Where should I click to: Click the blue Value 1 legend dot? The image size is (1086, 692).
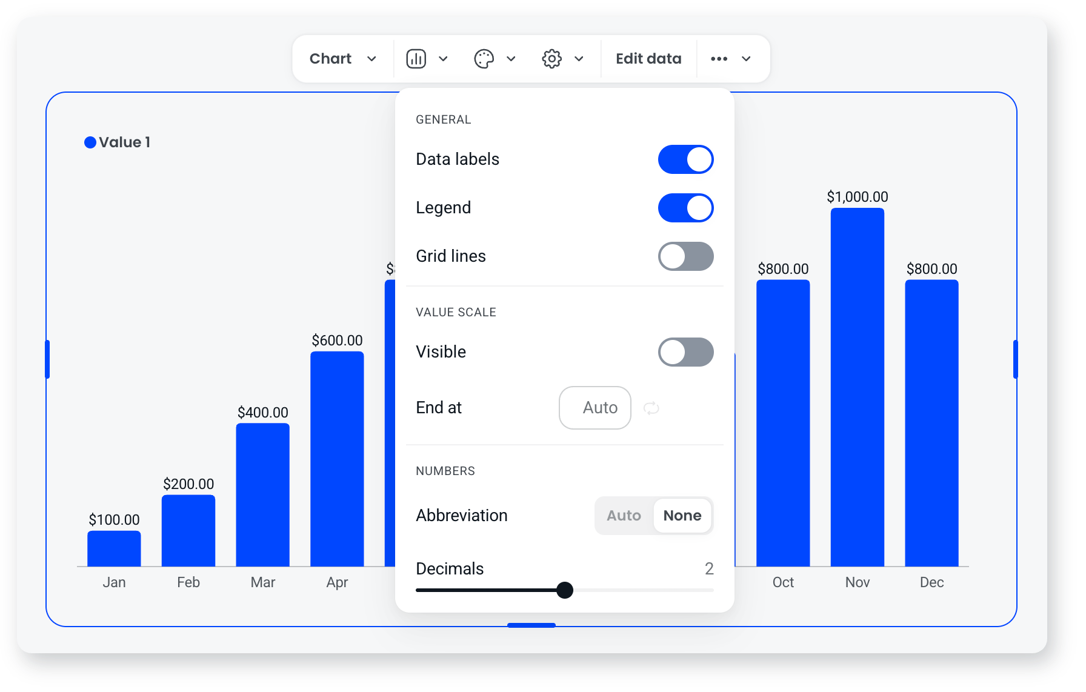tap(90, 142)
